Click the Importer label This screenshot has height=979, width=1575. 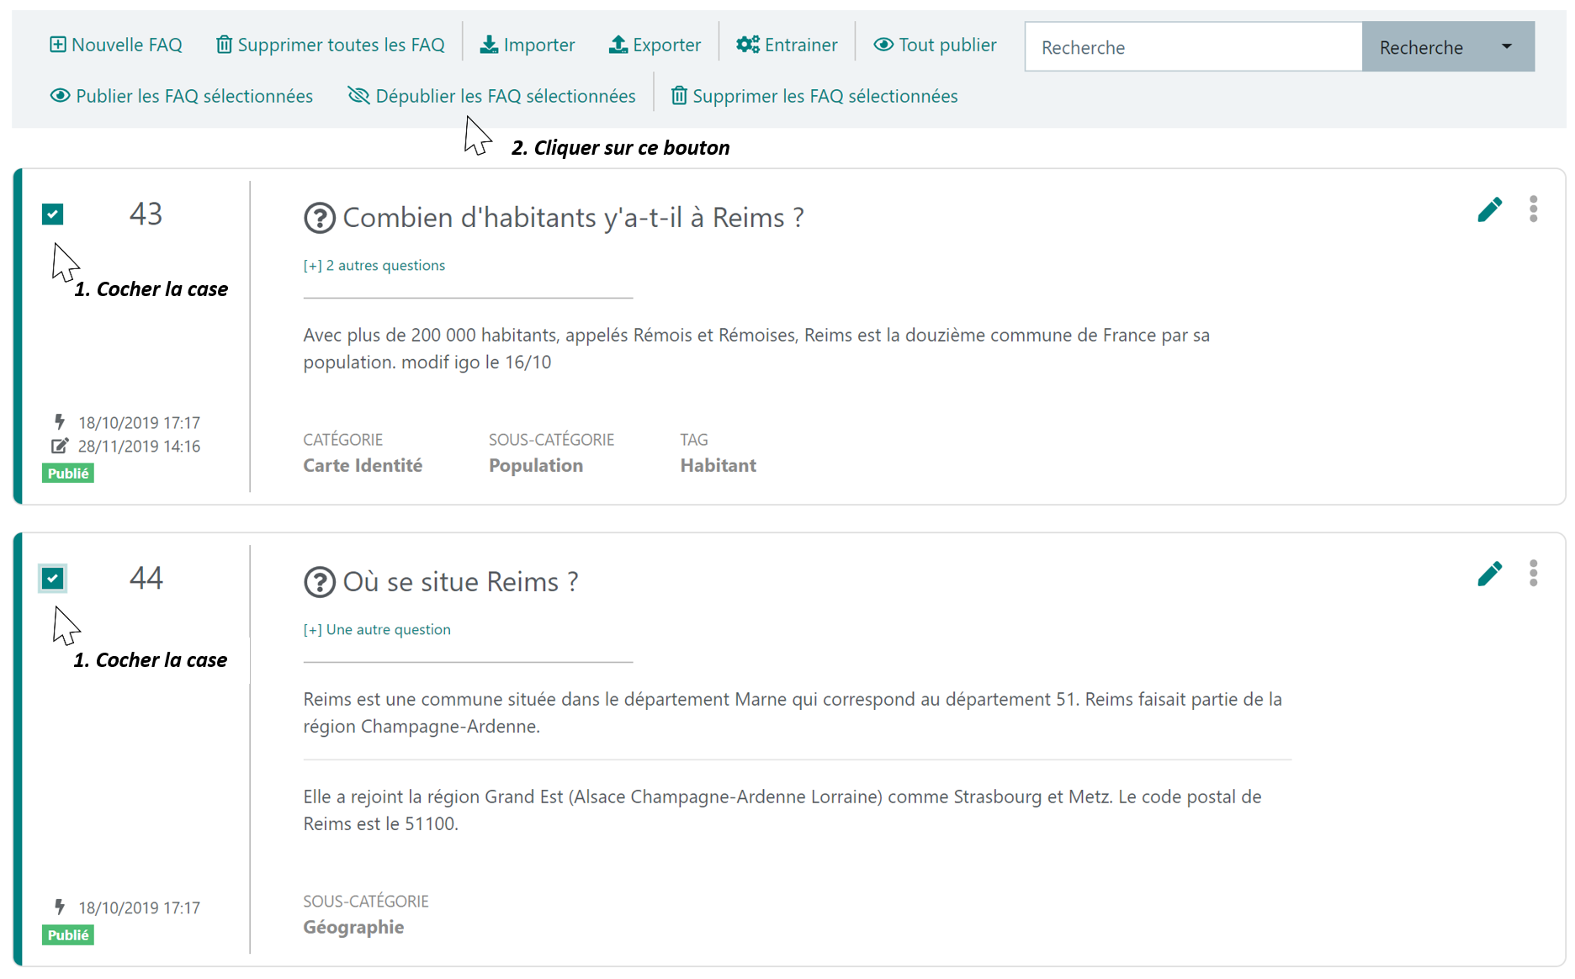[x=539, y=45]
